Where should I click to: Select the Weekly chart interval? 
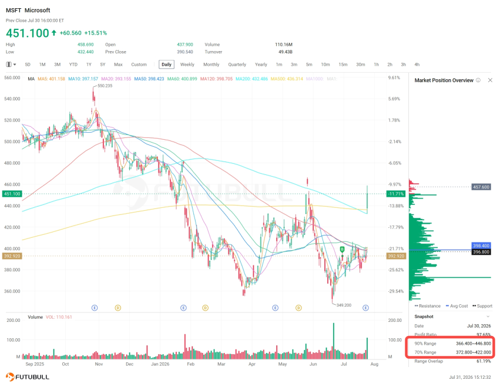pos(187,65)
